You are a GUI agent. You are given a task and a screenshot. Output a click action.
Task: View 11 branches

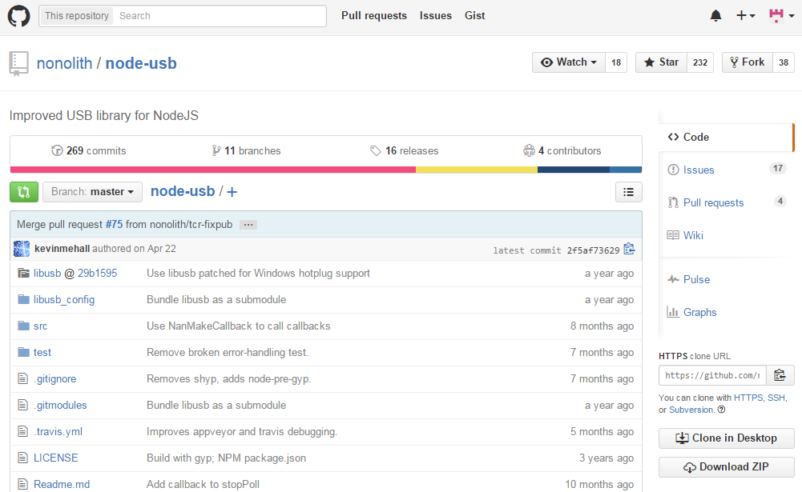tap(246, 150)
